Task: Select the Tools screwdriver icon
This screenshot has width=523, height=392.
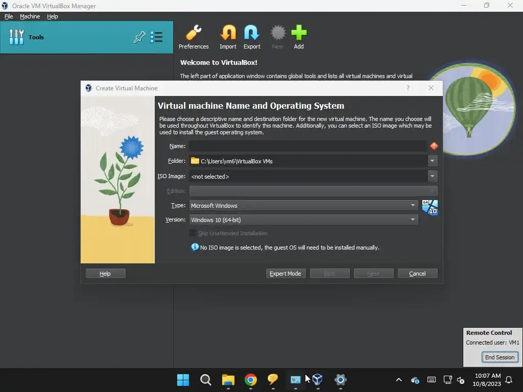Action: coord(17,37)
